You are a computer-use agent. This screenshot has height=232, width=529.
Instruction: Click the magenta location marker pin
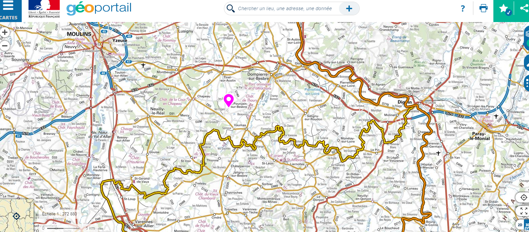(229, 100)
